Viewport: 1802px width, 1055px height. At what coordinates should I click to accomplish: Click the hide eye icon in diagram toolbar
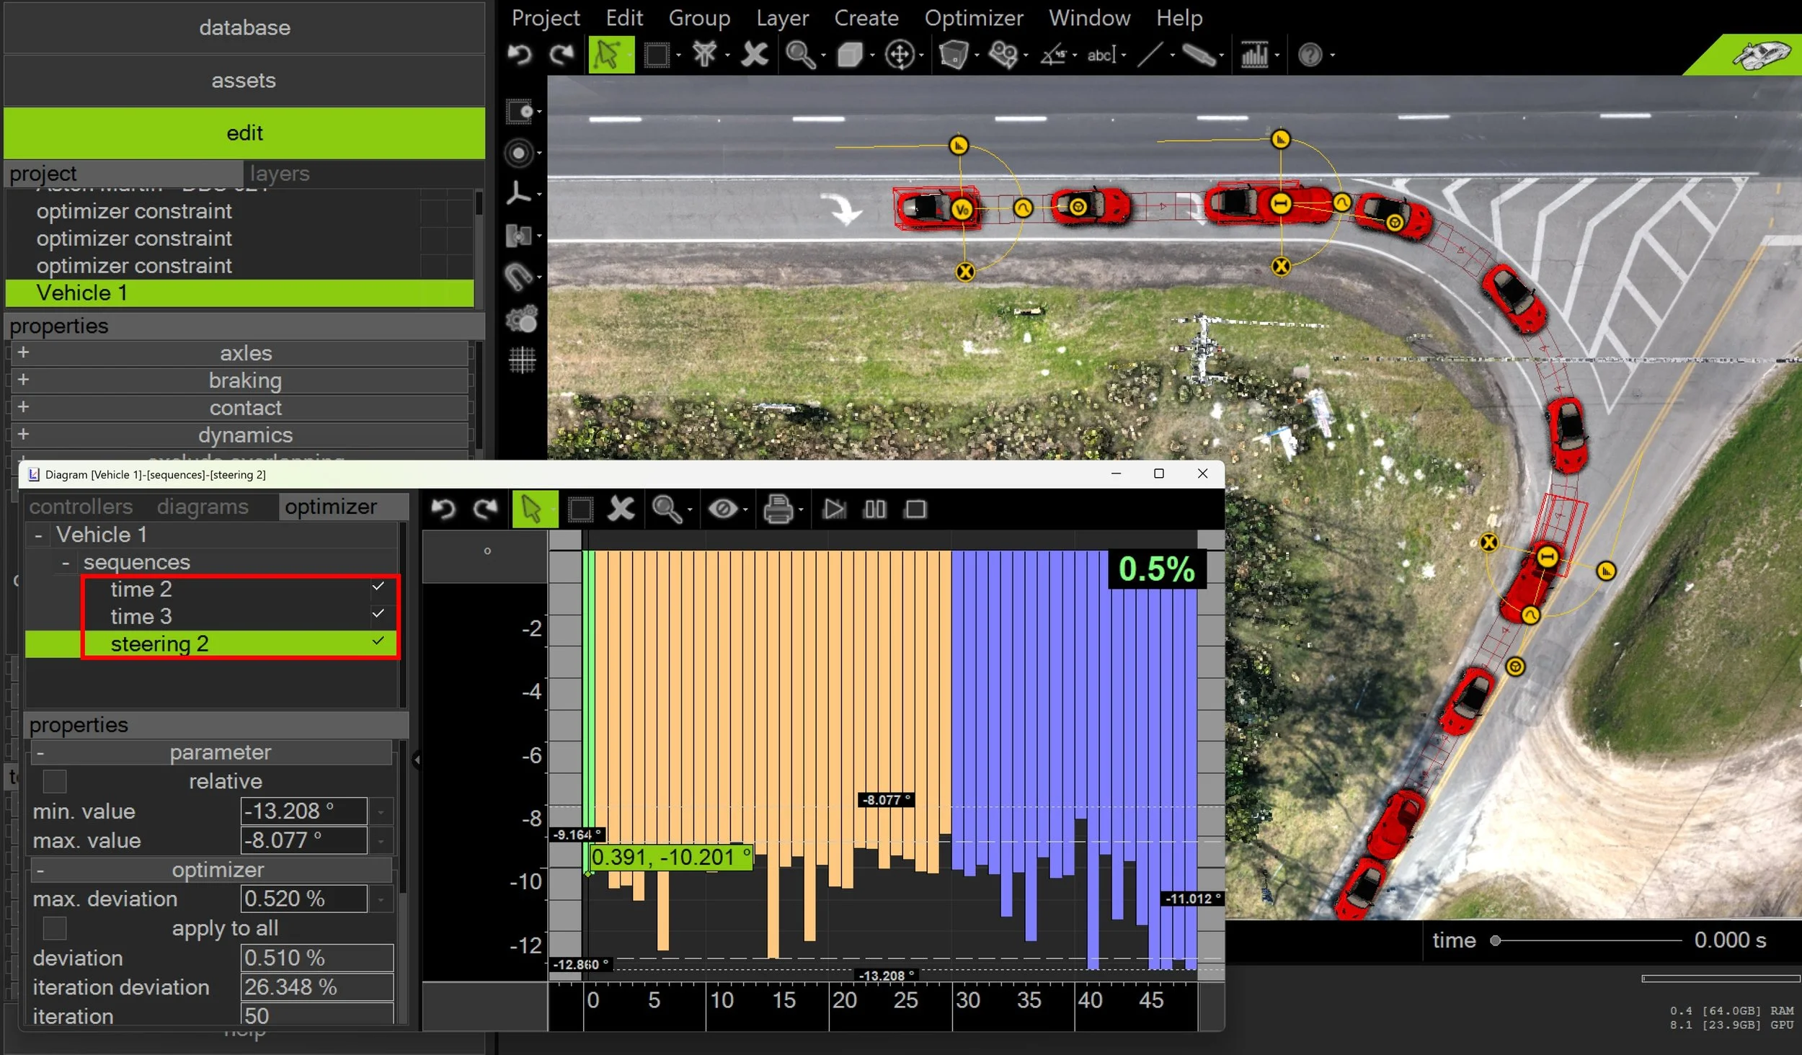723,509
